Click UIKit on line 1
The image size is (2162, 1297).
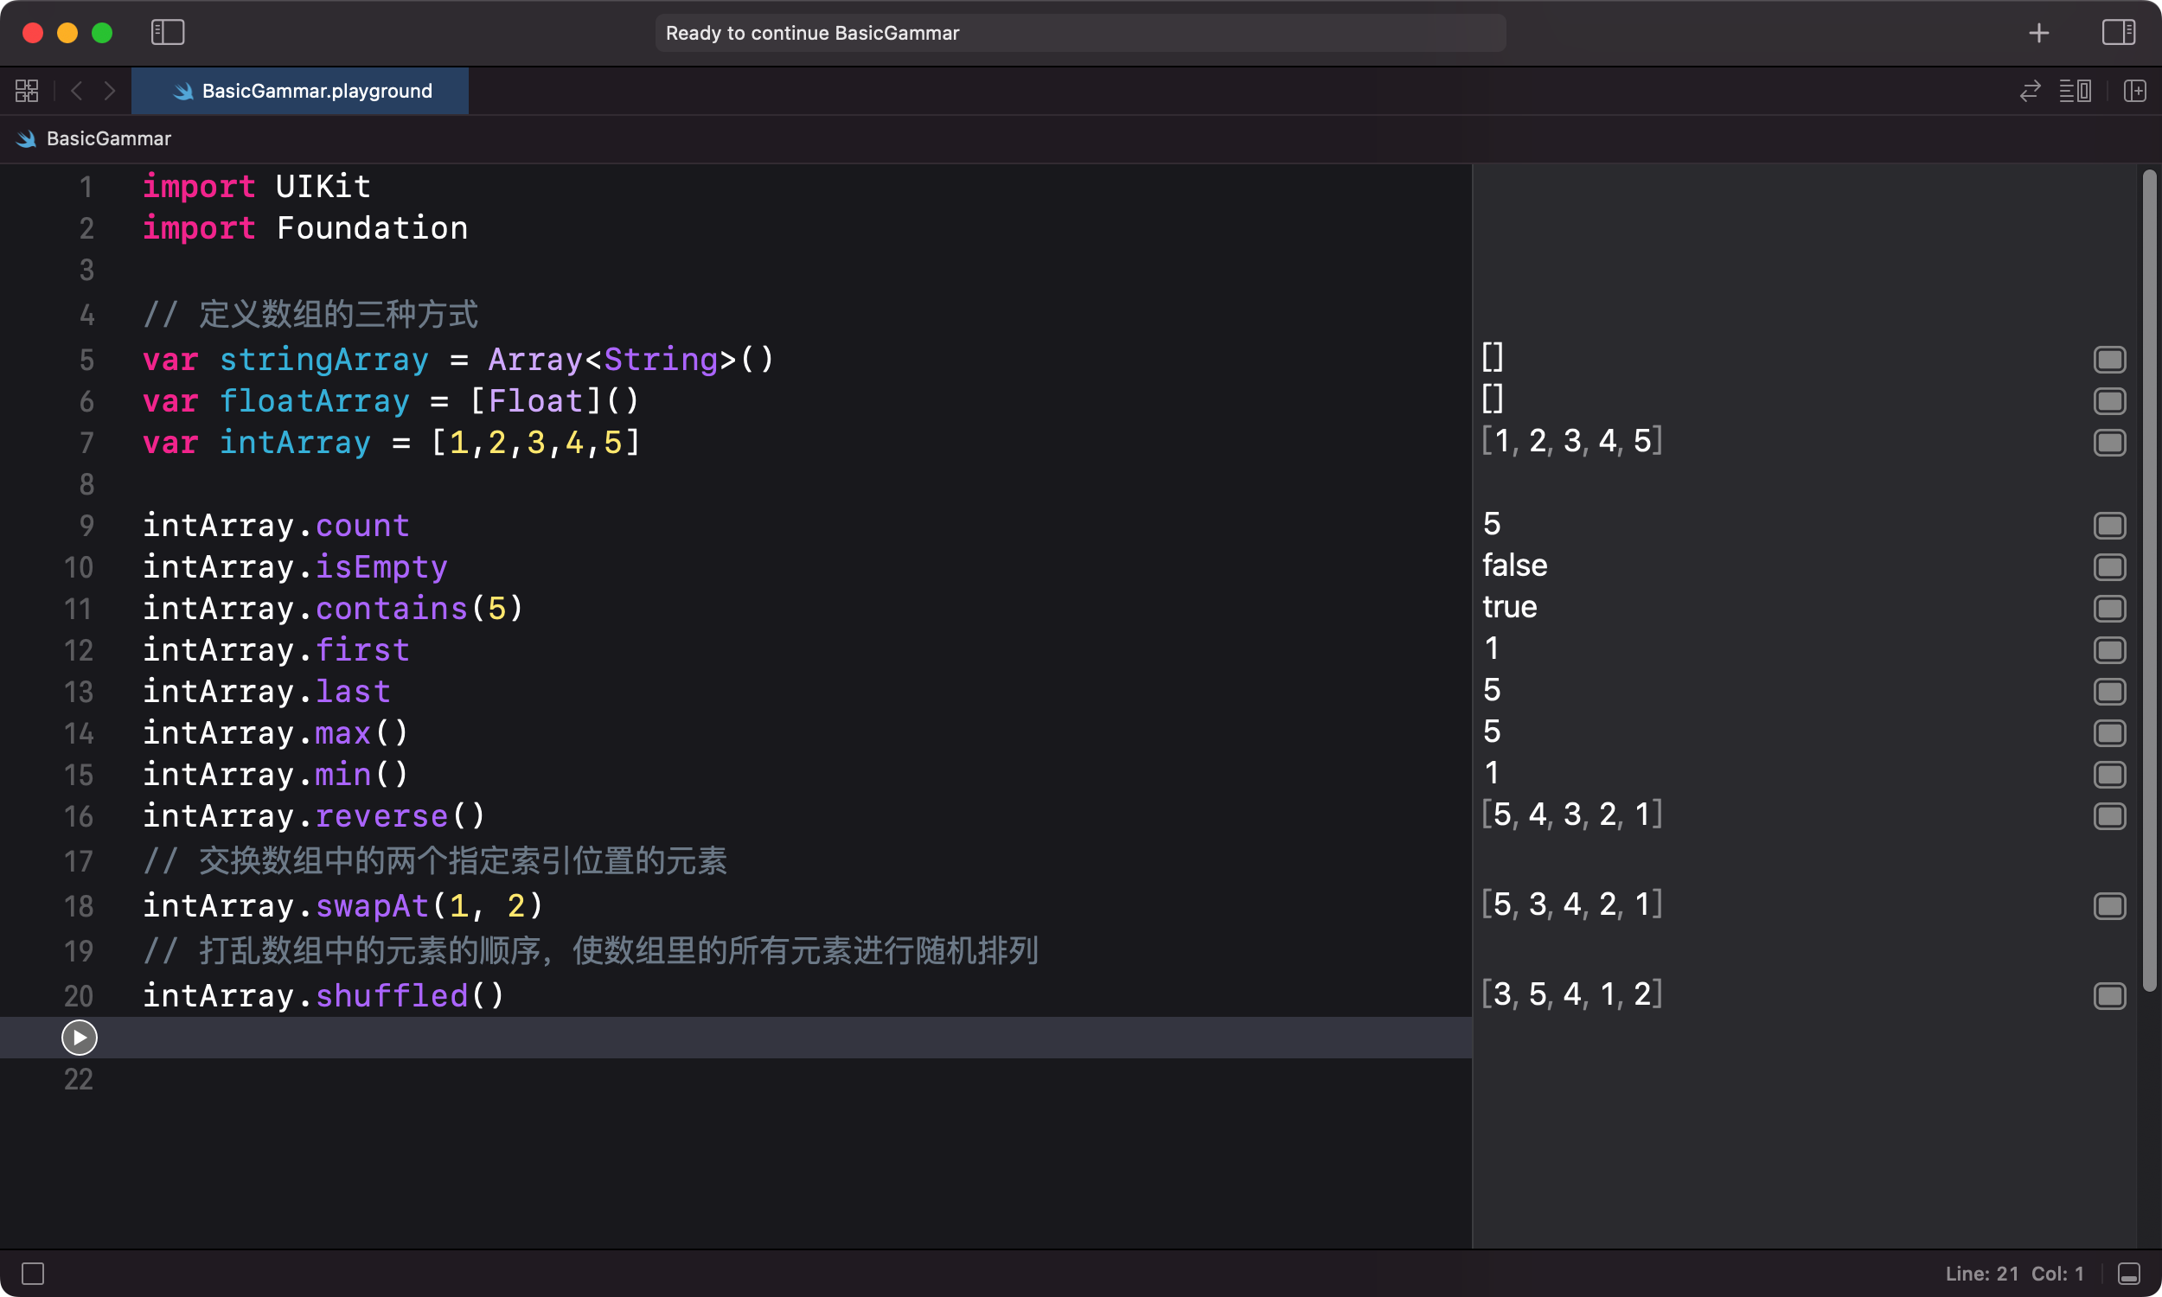tap(323, 186)
